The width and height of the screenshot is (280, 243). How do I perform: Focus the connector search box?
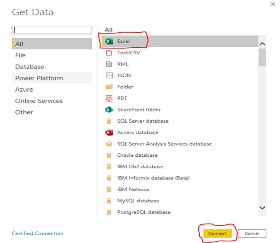click(52, 30)
